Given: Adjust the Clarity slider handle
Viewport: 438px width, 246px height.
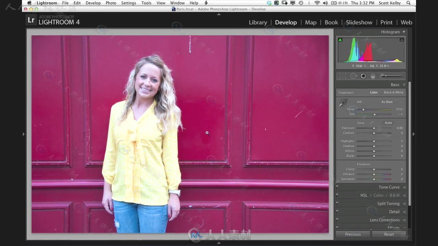Looking at the screenshot, I should pyautogui.click(x=374, y=169).
